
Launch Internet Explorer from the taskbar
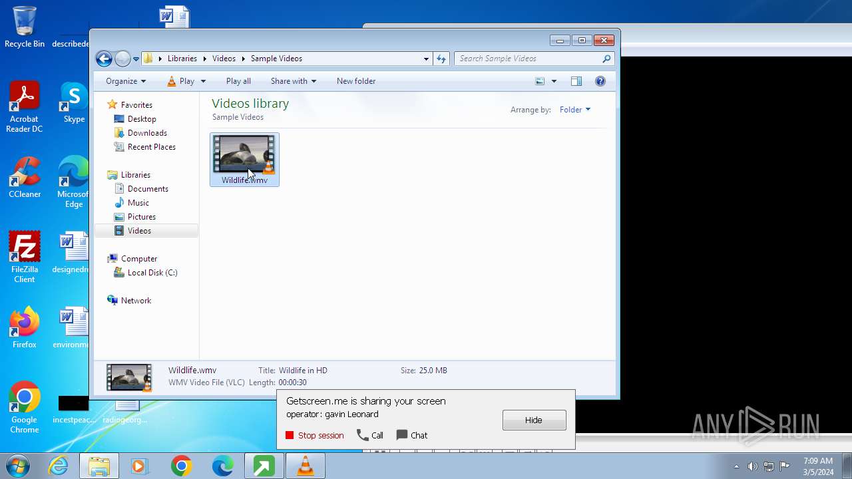[x=59, y=466]
